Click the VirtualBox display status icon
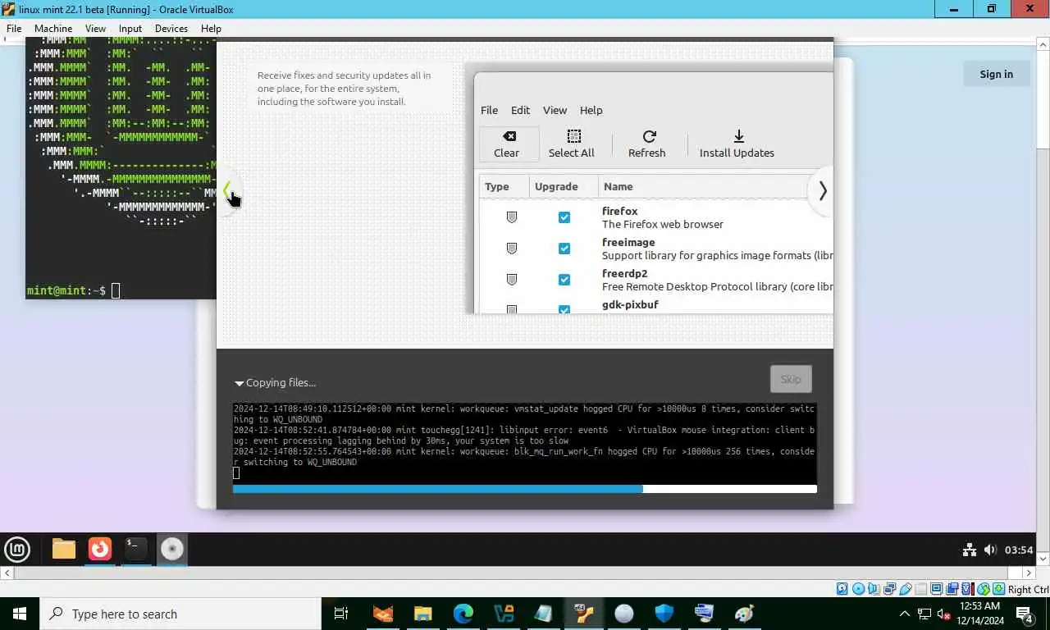Image resolution: width=1050 pixels, height=630 pixels. [936, 589]
